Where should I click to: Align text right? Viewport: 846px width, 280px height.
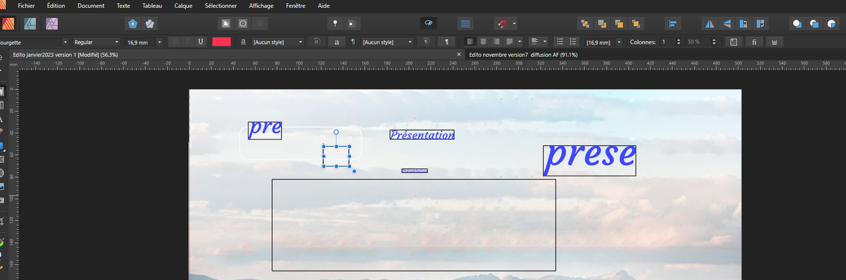(496, 42)
